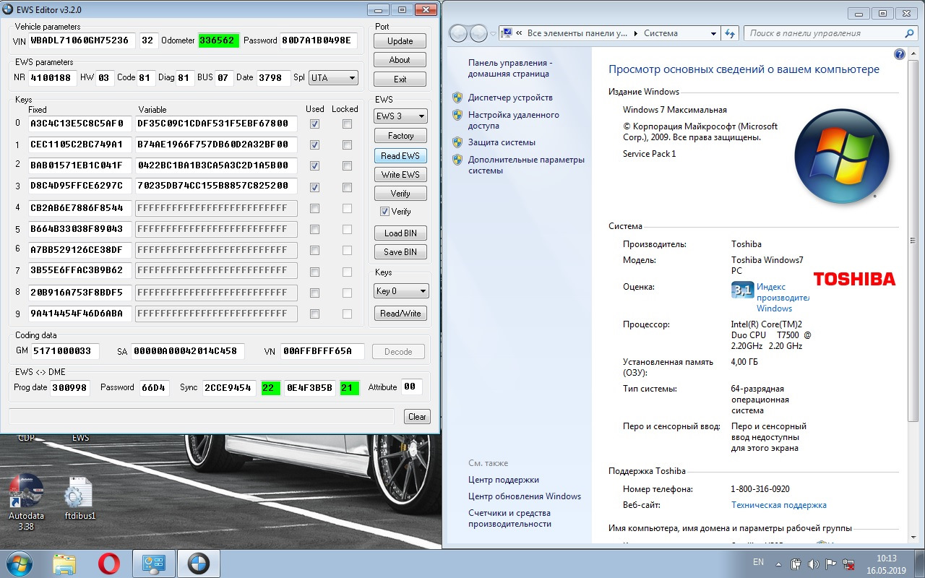
Task: Click the computer icon in the control panel address bar
Action: tap(507, 33)
